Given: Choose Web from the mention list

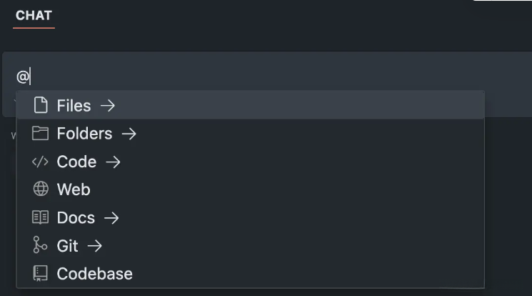Looking at the screenshot, I should point(74,189).
